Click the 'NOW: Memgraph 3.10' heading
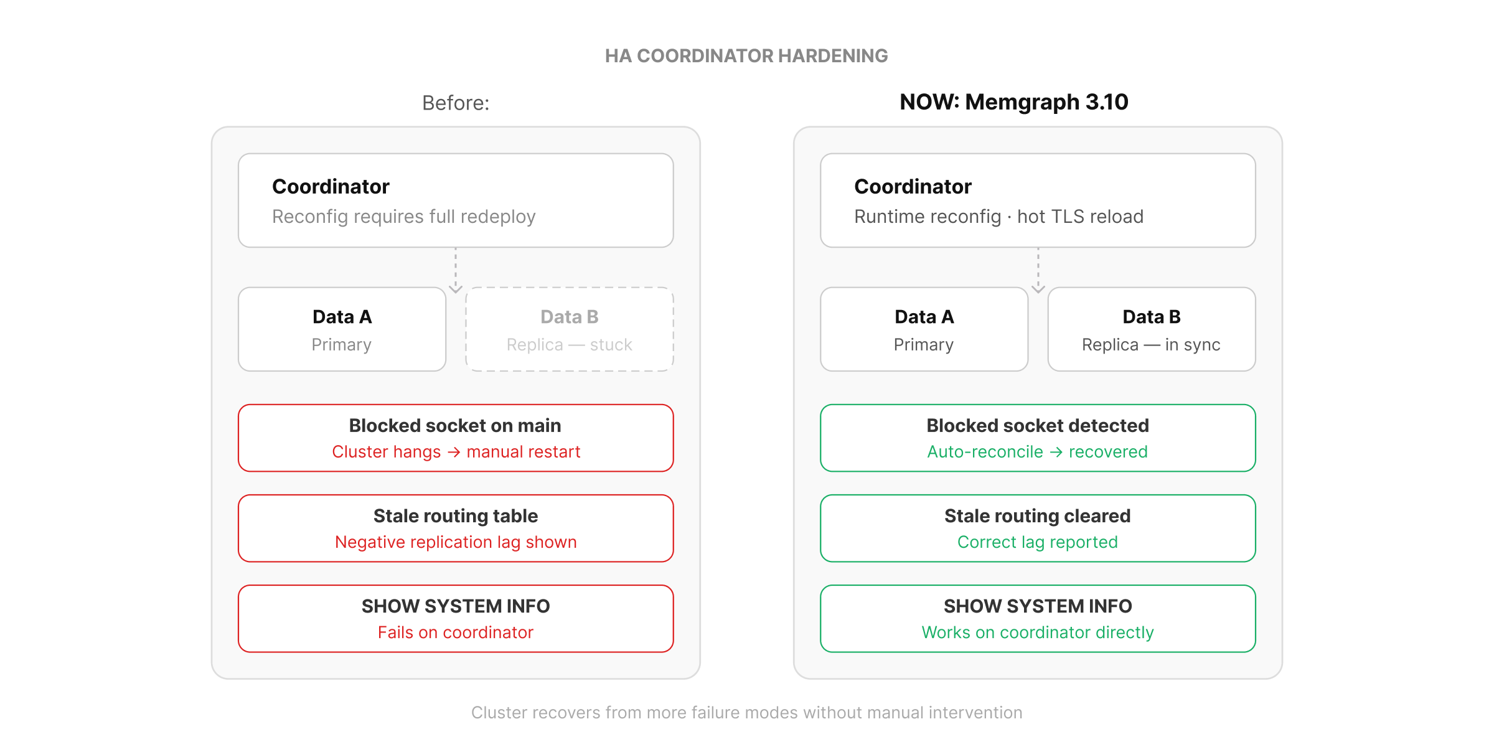This screenshot has height=747, width=1494. [1013, 102]
